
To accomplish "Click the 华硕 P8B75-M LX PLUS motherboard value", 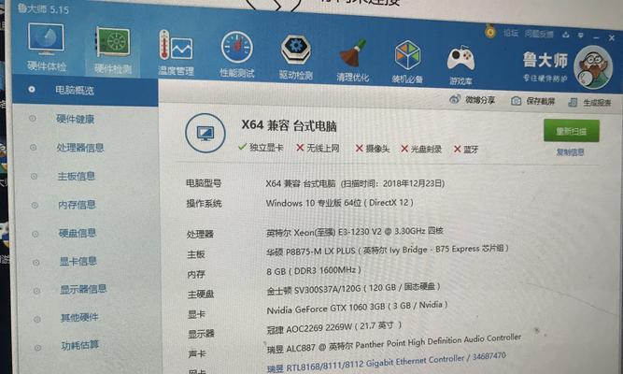I will coord(388,251).
